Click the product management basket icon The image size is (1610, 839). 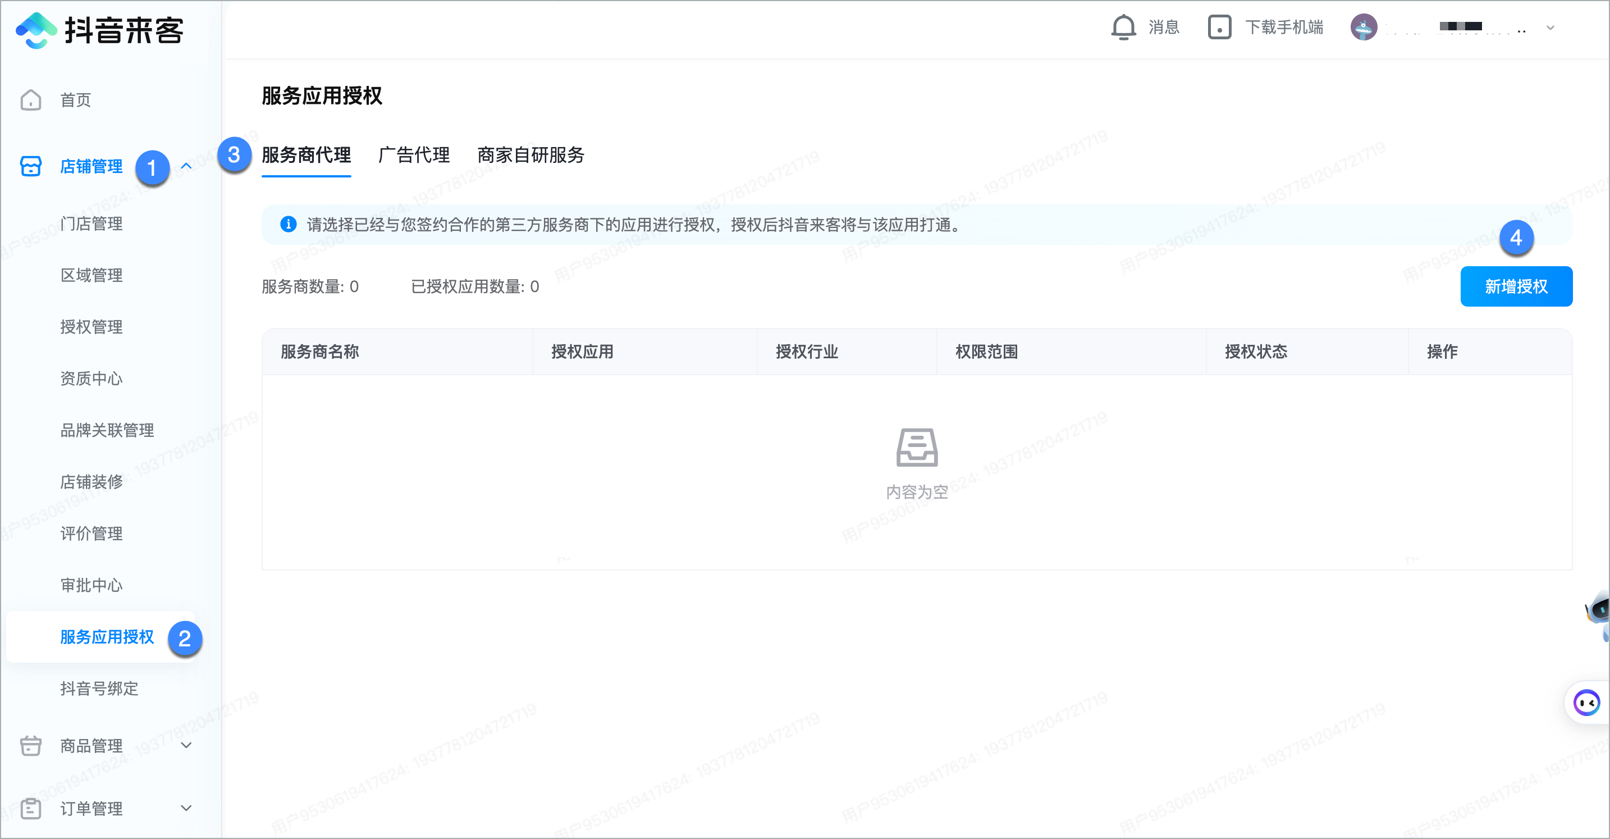31,745
